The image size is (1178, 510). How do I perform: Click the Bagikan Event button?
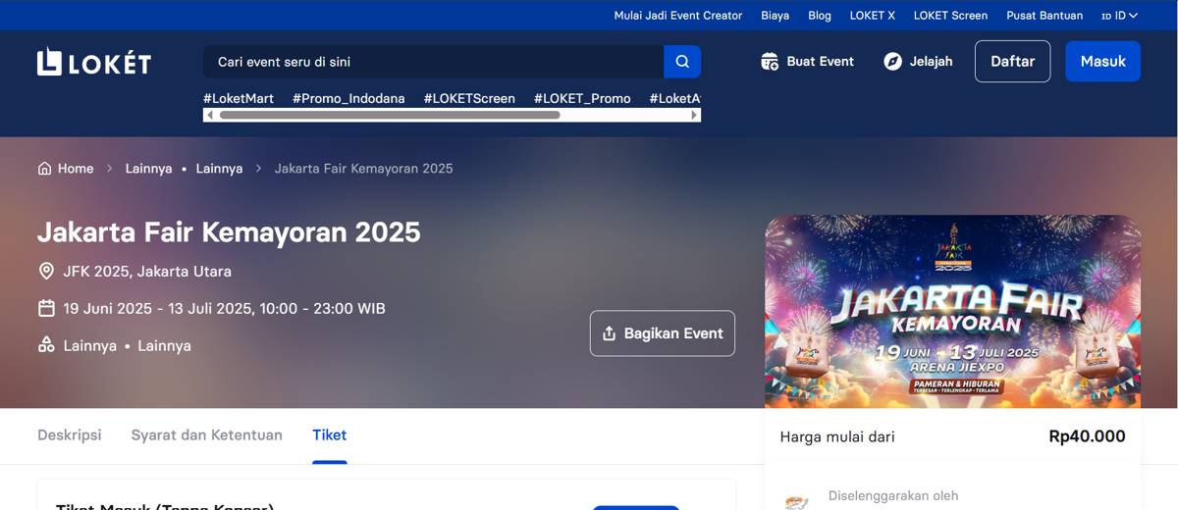[x=663, y=333]
